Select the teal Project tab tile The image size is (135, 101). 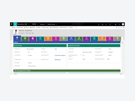[40, 39]
